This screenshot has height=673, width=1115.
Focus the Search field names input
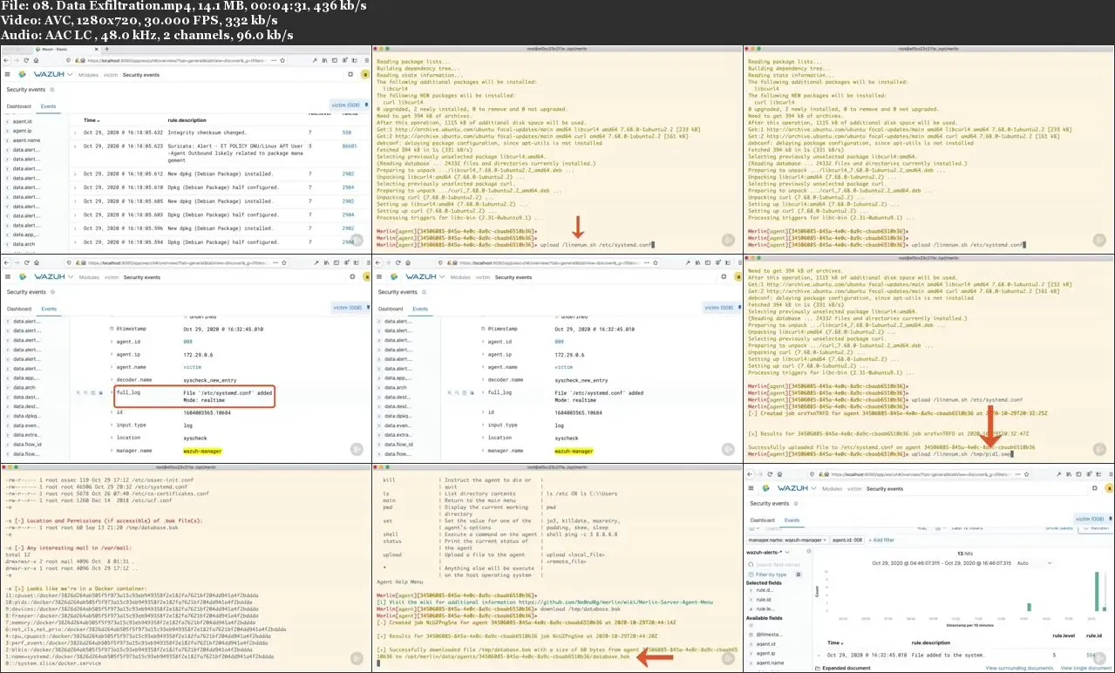click(x=778, y=565)
